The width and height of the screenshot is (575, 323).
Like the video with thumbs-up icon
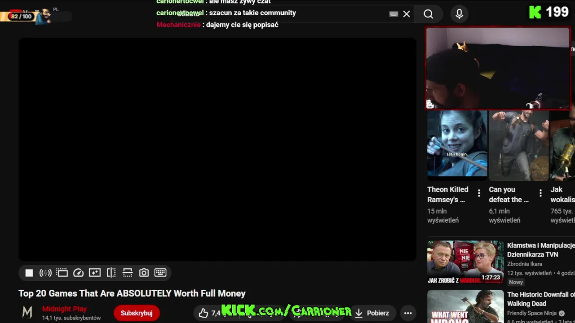pyautogui.click(x=203, y=313)
